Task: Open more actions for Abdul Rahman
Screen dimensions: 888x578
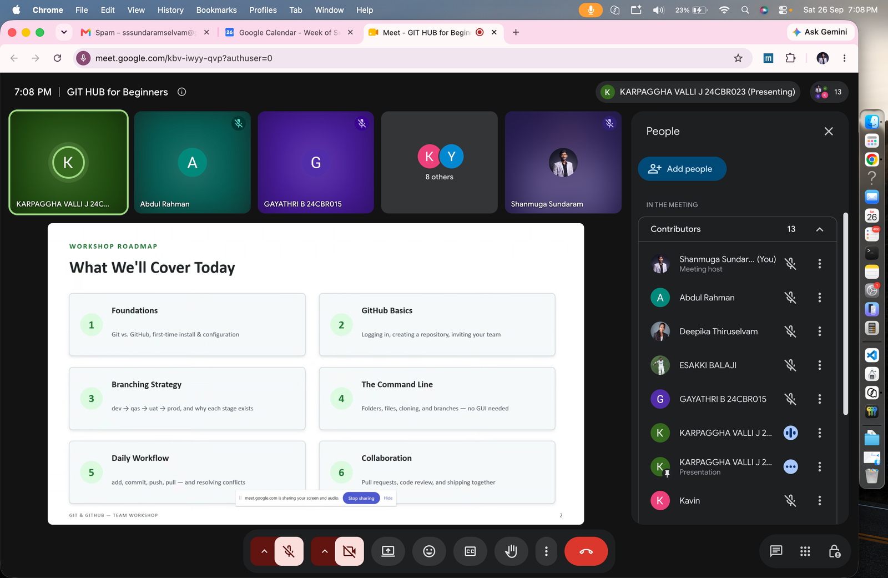Action: point(820,298)
